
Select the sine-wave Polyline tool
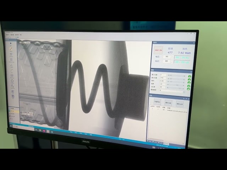coord(12,86)
